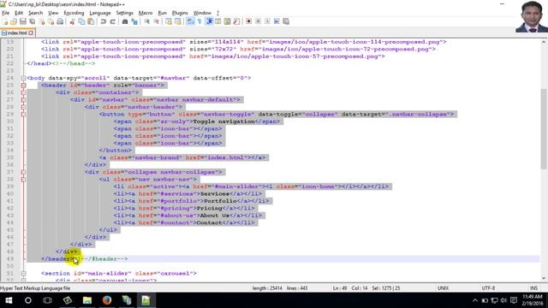Open the Settings menu

[x=124, y=13]
